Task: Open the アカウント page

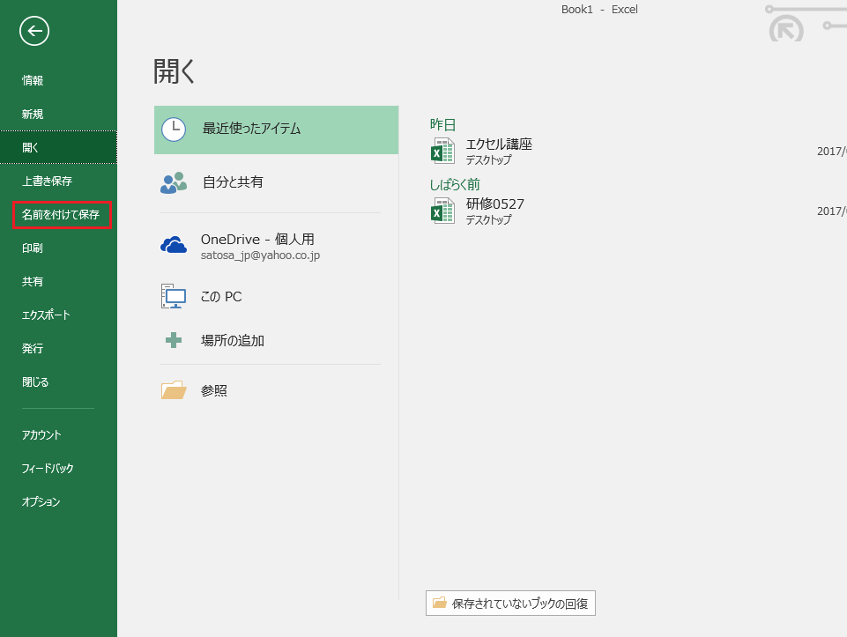Action: [x=58, y=434]
